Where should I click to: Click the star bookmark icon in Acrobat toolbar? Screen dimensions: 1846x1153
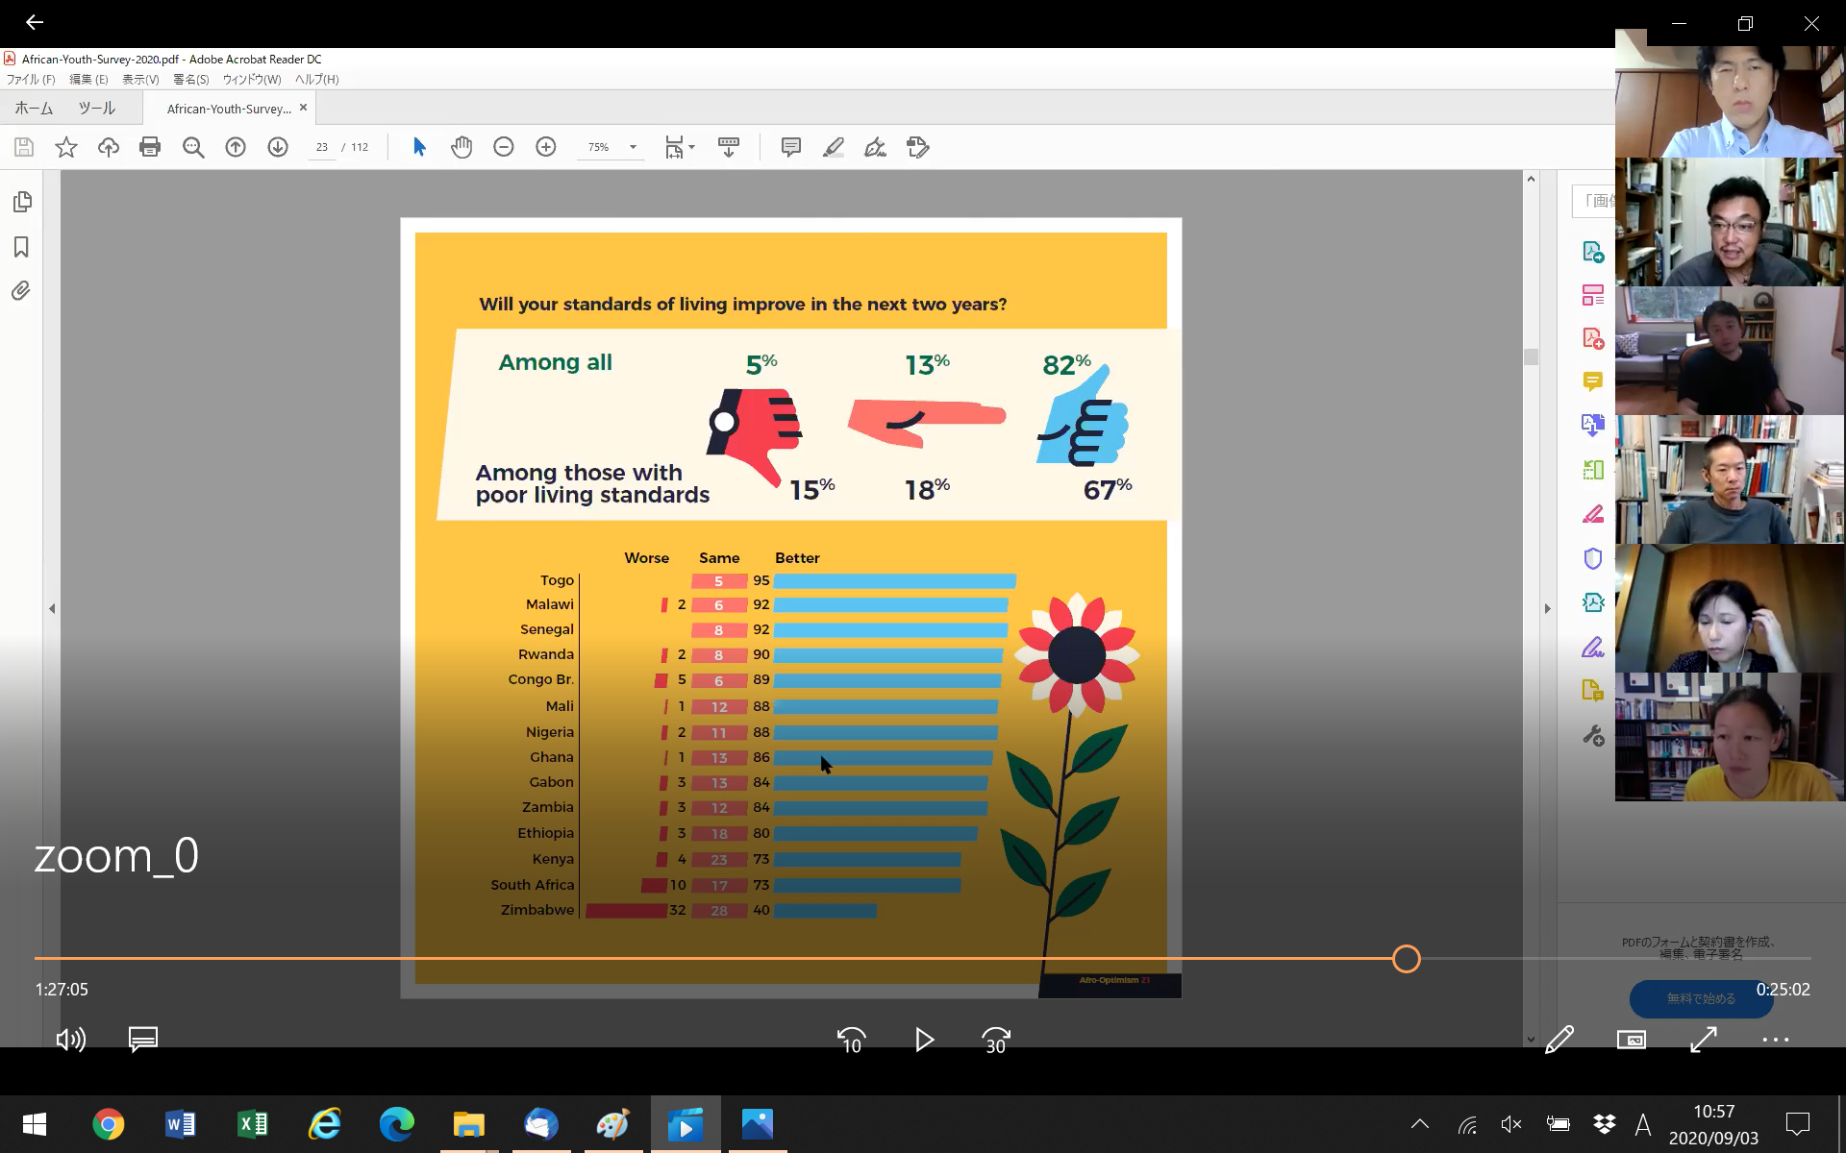click(66, 147)
